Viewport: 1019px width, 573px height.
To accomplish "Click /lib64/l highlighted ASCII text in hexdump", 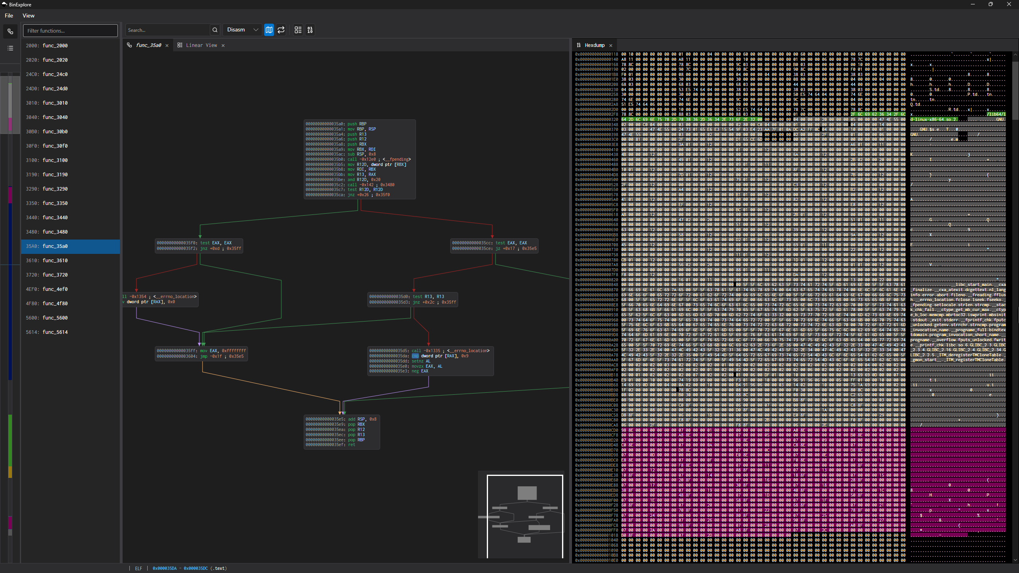I will [996, 115].
